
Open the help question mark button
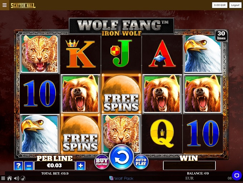click(x=18, y=166)
